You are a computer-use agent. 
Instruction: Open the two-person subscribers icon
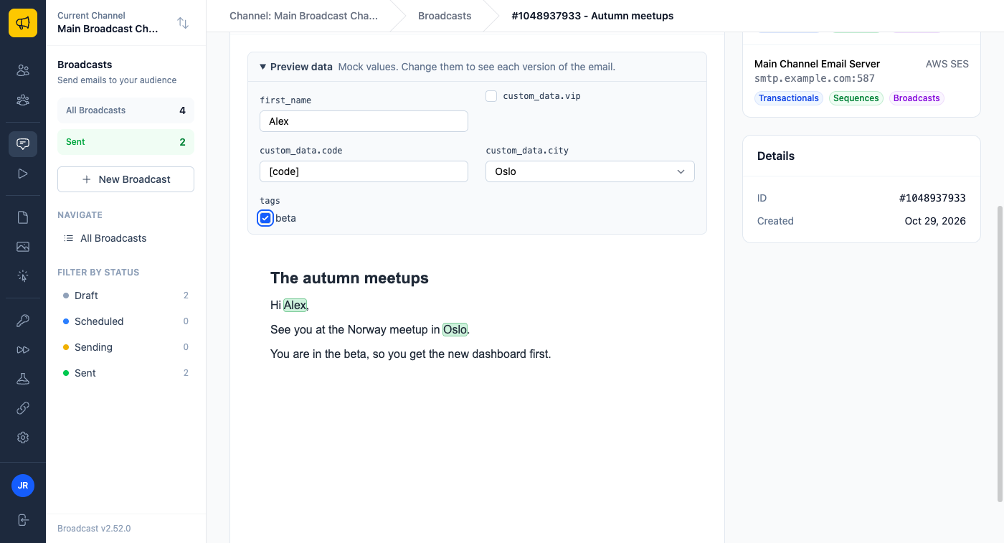pos(23,70)
